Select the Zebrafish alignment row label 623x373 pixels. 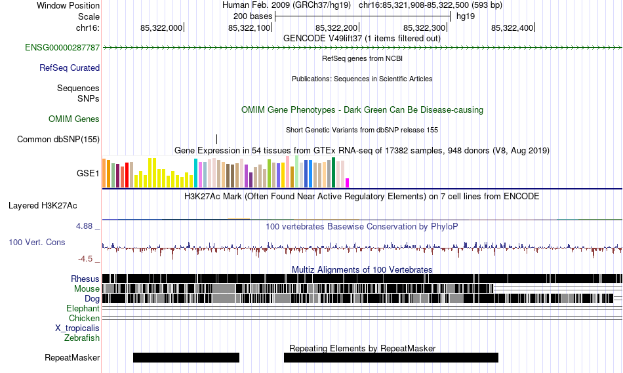[x=81, y=338]
